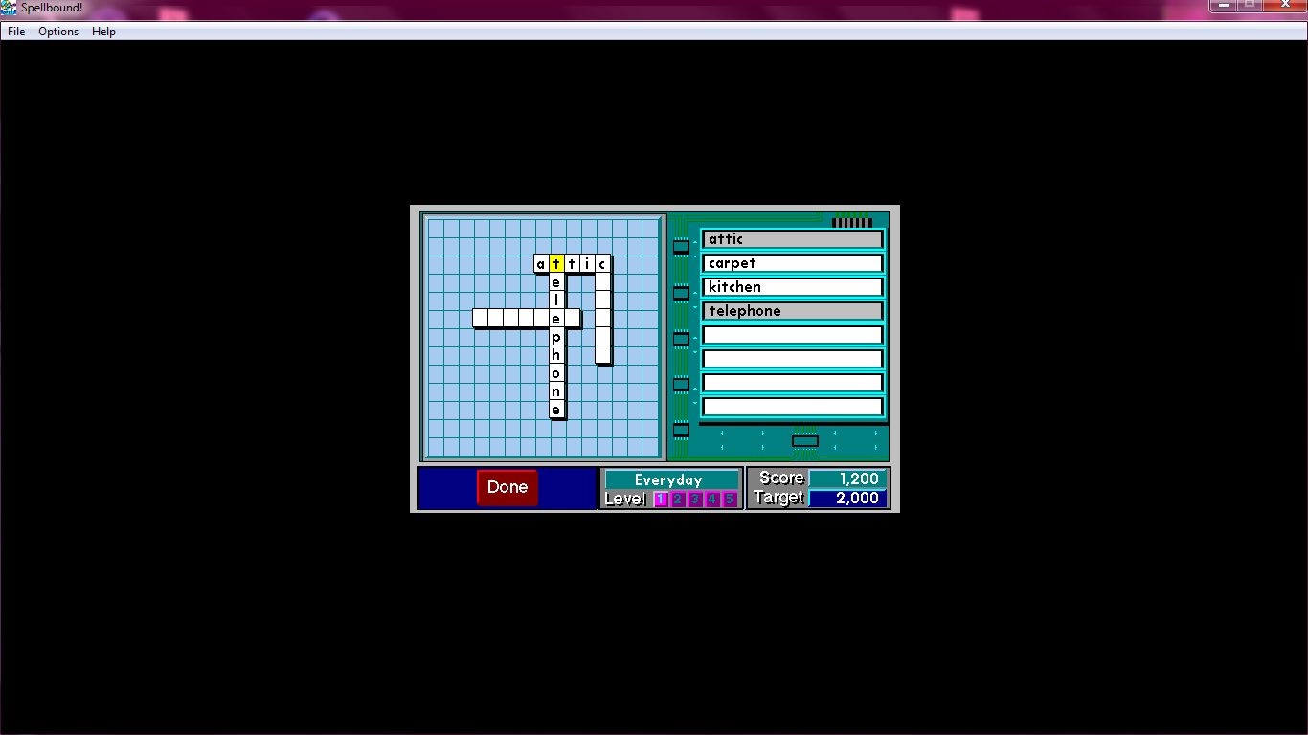Click the leftmost empty horizontal crossword tile
The image size is (1308, 735).
click(x=481, y=318)
